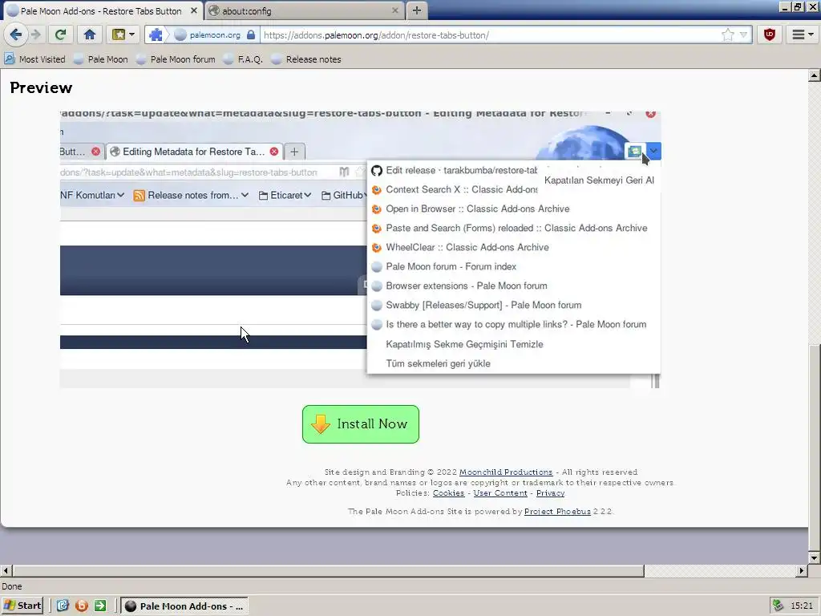Click the horizontal scrollbar left arrow
This screenshot has width=821, height=616.
tap(6, 570)
